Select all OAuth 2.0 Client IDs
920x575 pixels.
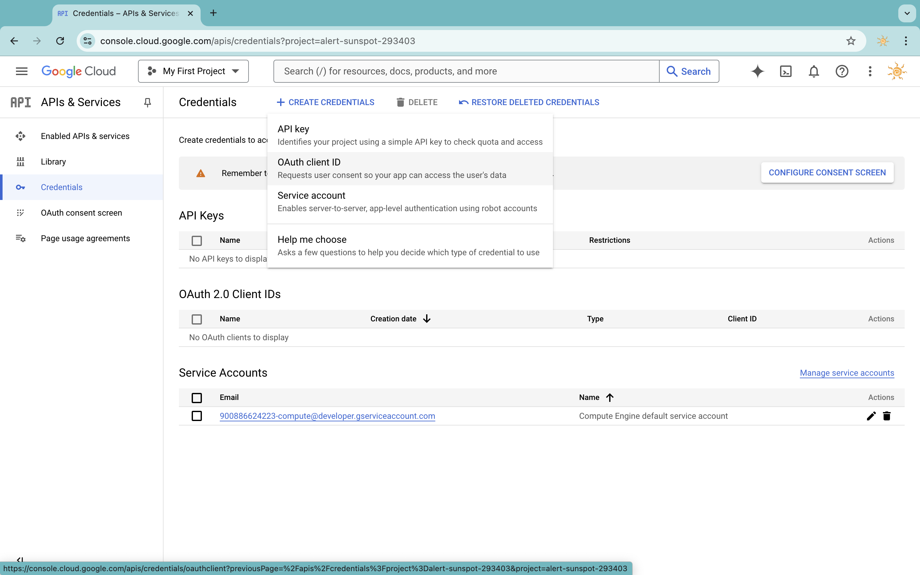click(x=196, y=319)
